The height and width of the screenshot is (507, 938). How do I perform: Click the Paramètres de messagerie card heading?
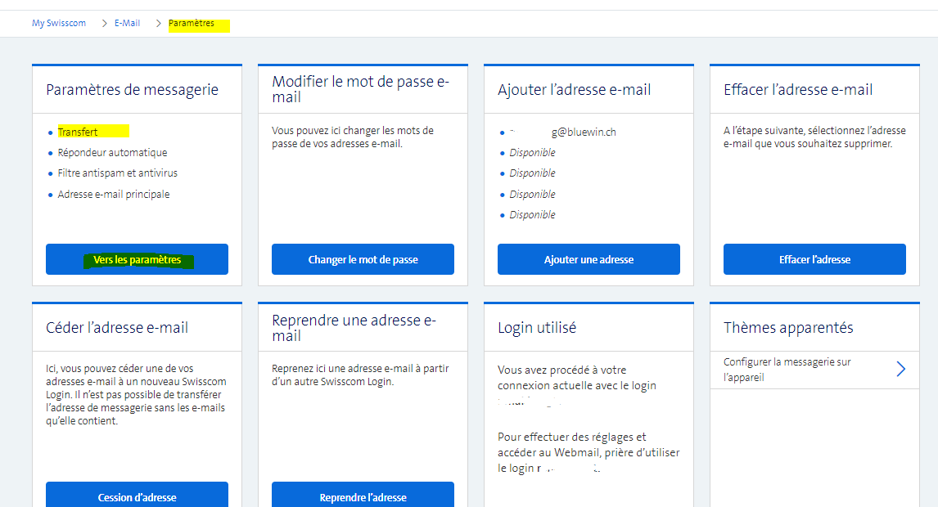point(132,90)
